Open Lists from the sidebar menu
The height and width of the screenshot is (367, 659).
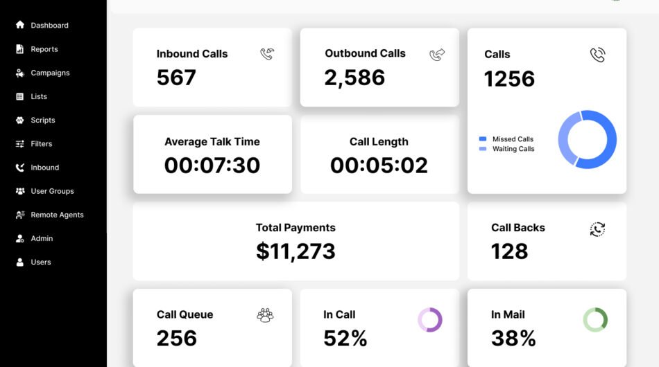click(x=38, y=97)
